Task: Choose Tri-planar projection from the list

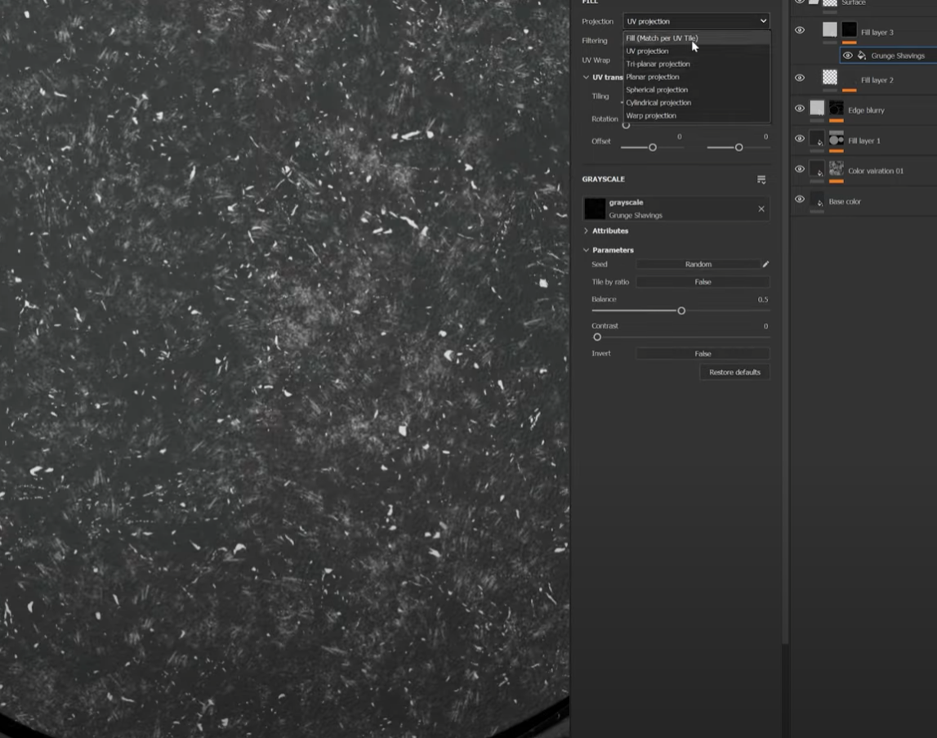Action: pyautogui.click(x=658, y=64)
